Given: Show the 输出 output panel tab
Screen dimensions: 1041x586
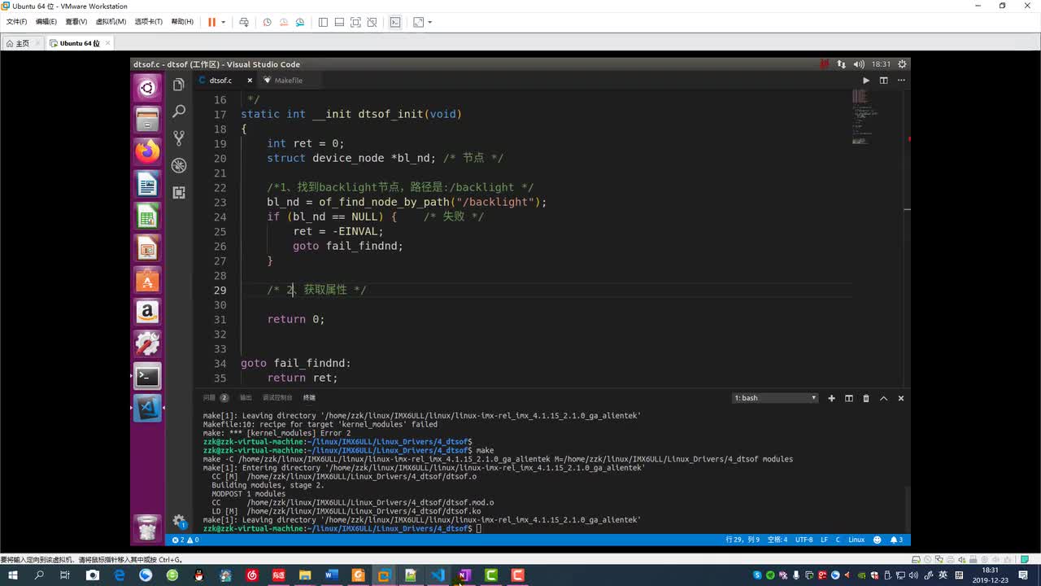Looking at the screenshot, I should pyautogui.click(x=246, y=398).
